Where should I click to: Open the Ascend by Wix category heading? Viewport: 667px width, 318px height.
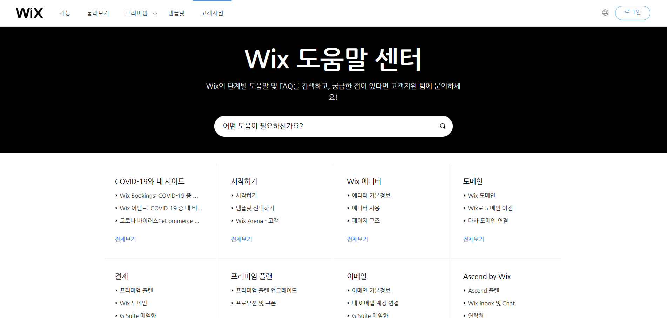[x=487, y=276]
